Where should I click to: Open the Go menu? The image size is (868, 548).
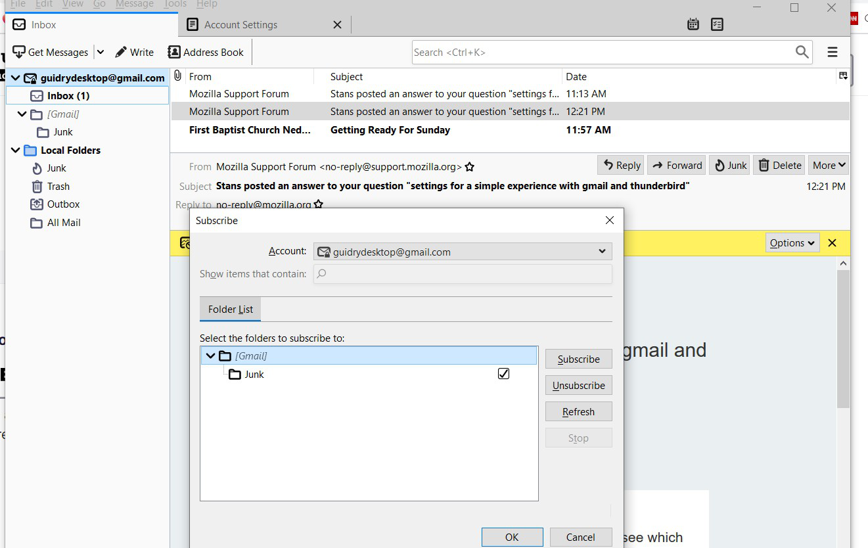[99, 4]
